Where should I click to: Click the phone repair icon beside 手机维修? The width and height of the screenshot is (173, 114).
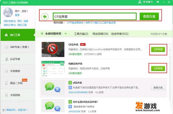pos(6,71)
